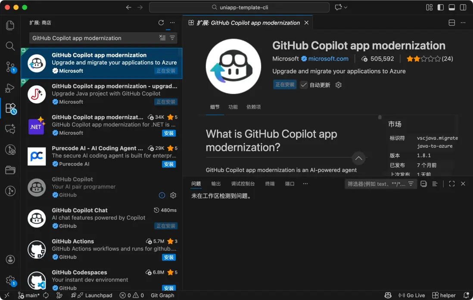473x300 pixels.
Task: Install the GitHub Actions extension
Action: (168, 257)
